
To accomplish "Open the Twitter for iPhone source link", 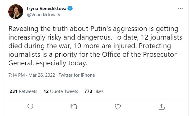I will pyautogui.click(x=77, y=75).
